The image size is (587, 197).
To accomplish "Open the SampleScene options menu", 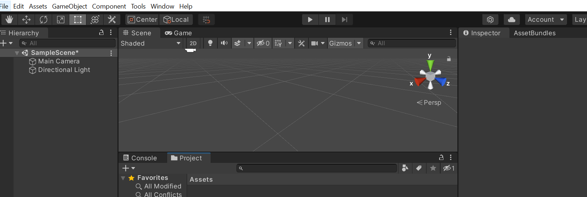I will coord(111,53).
